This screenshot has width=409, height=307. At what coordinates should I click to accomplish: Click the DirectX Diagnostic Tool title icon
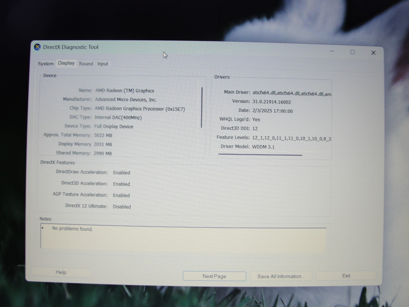coord(38,47)
